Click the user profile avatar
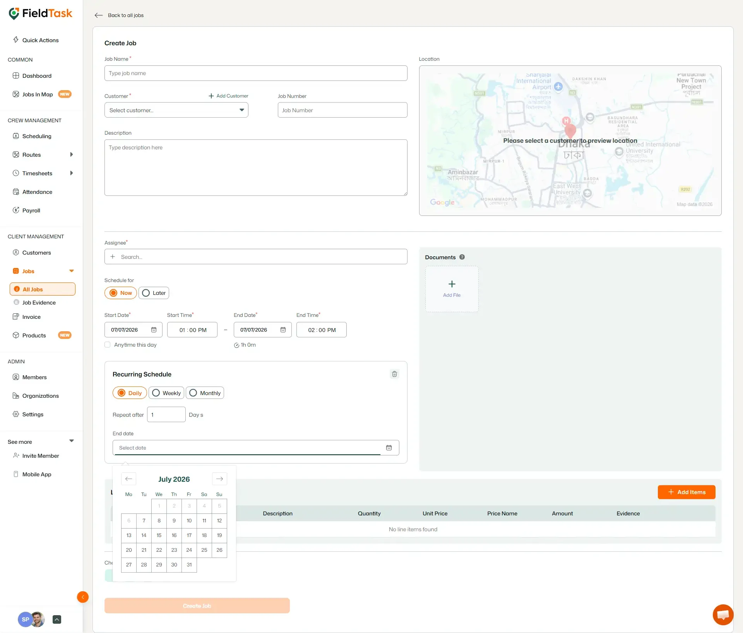The height and width of the screenshot is (633, 743). click(x=38, y=619)
